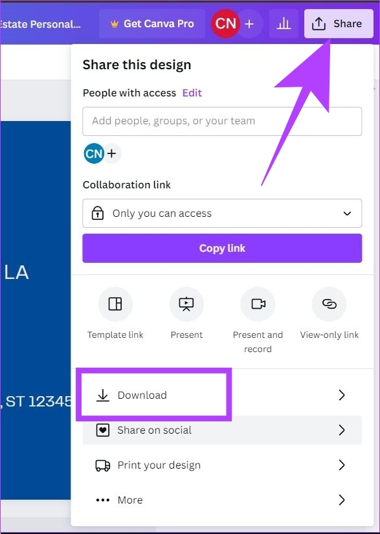Choose Share on social menu entry
This screenshot has height=534, width=380.
(x=222, y=430)
